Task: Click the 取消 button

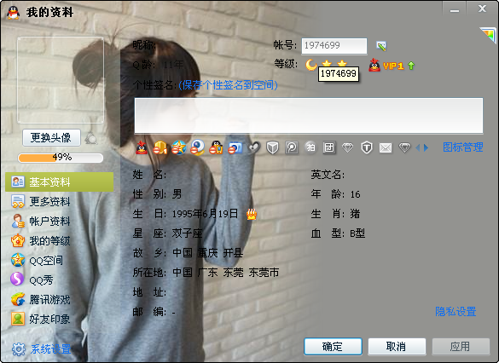Action: pos(397,347)
